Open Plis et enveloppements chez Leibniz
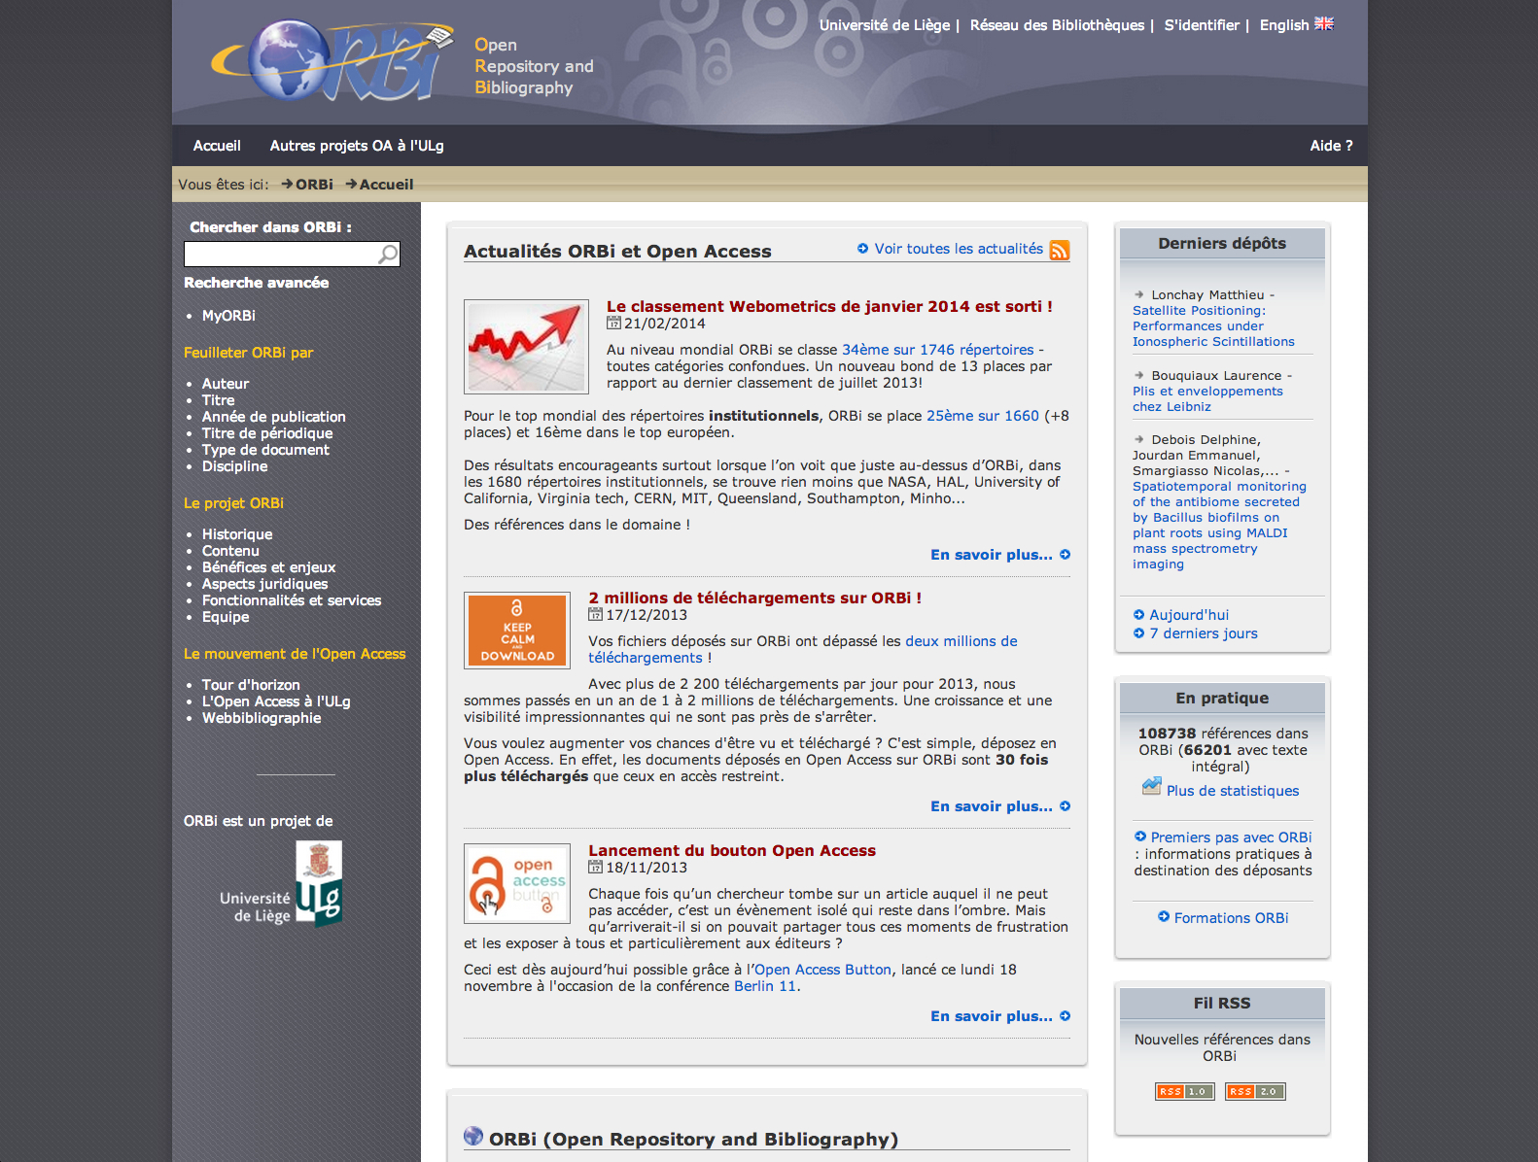Image resolution: width=1538 pixels, height=1162 pixels. tap(1207, 399)
